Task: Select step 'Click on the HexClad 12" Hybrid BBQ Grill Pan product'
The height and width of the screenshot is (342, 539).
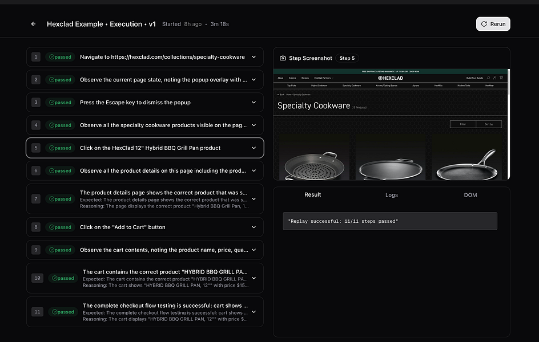Action: (x=150, y=148)
